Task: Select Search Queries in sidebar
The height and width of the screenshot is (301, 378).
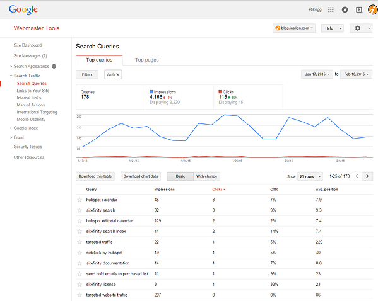Action: (32, 84)
